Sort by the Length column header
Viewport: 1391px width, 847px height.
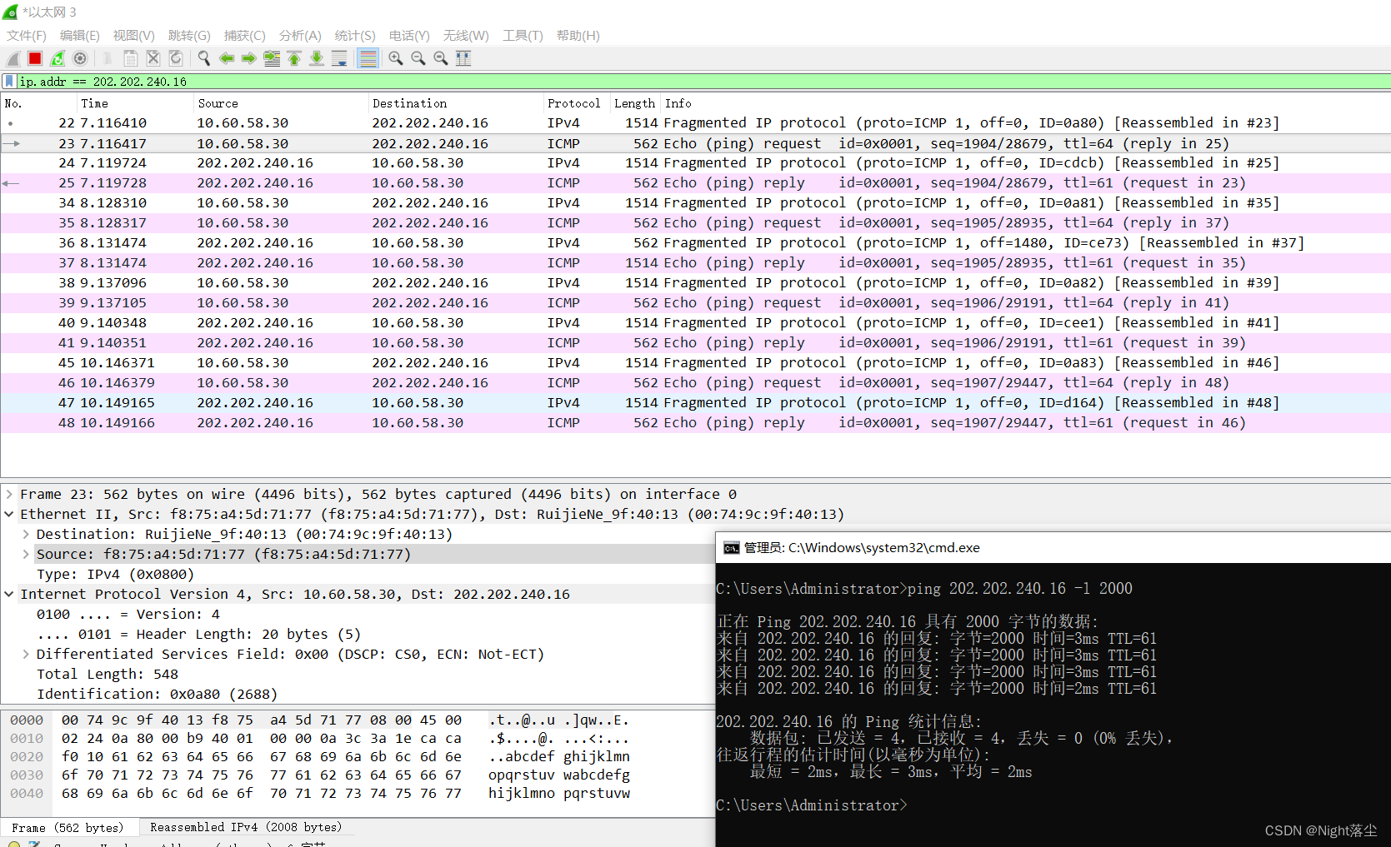[635, 103]
